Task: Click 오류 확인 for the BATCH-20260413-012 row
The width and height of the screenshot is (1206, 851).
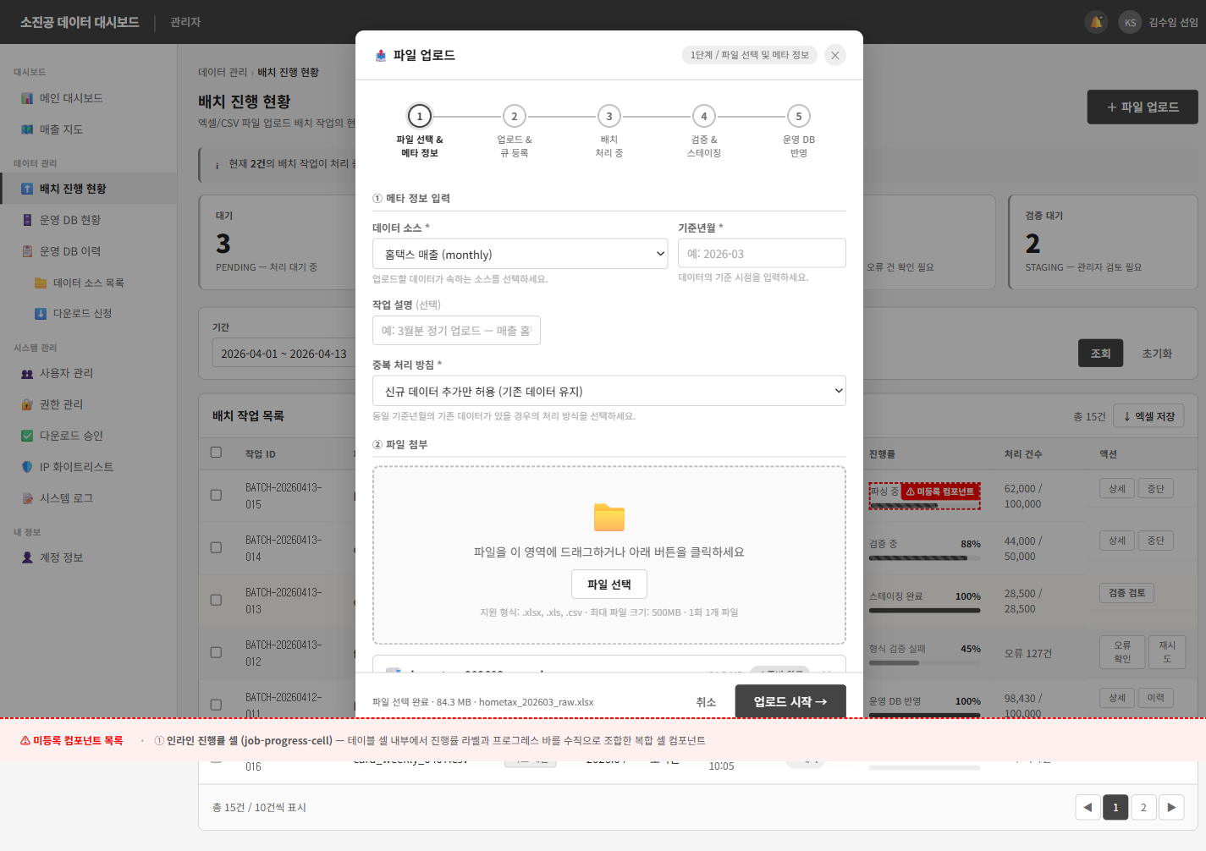Action: (1122, 651)
